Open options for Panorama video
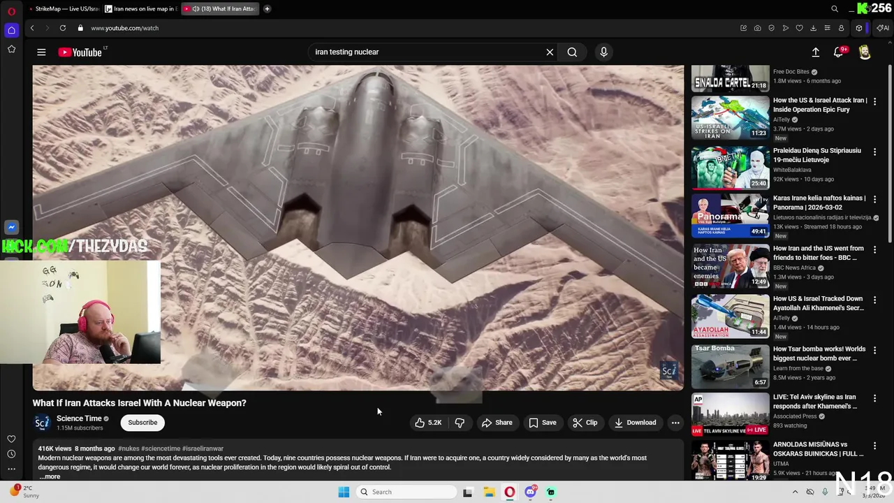 click(874, 199)
